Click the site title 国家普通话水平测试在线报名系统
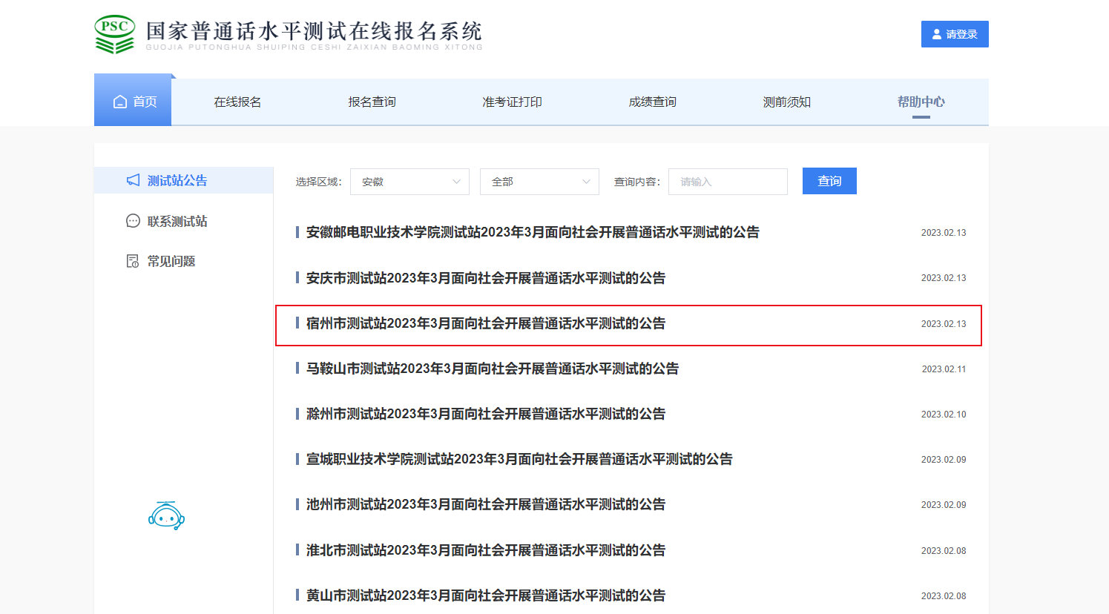 point(315,31)
